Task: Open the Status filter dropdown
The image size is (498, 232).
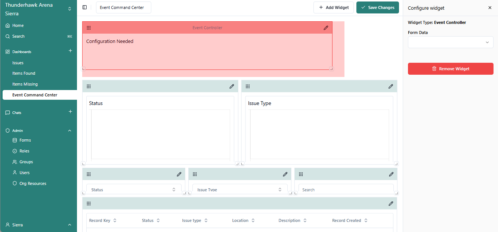Action: pyautogui.click(x=134, y=189)
